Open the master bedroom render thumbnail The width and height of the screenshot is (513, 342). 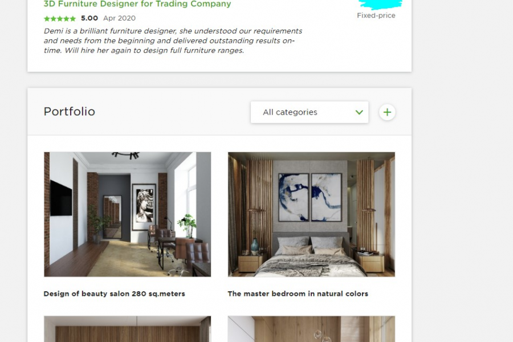(311, 214)
